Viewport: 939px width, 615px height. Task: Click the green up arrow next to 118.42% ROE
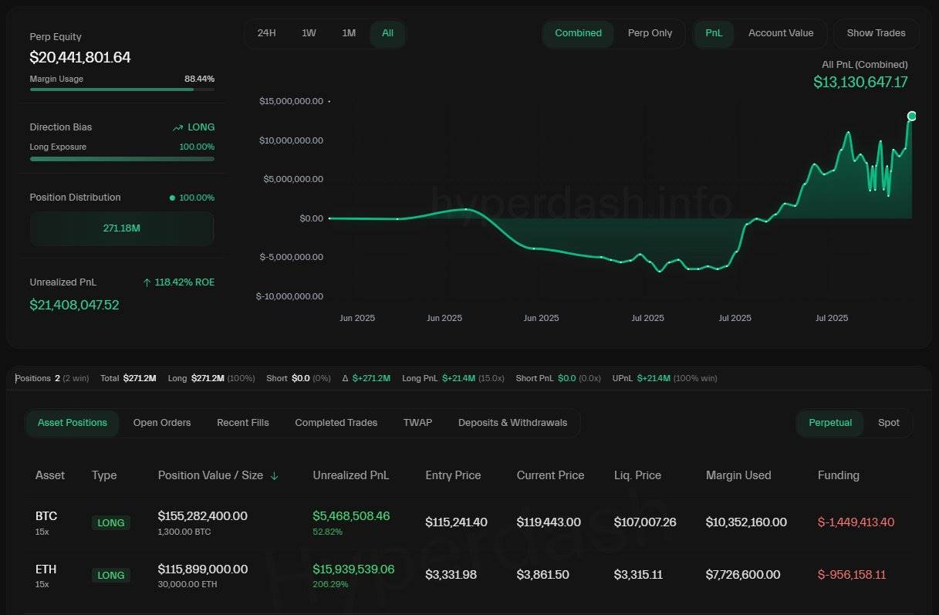click(x=147, y=282)
